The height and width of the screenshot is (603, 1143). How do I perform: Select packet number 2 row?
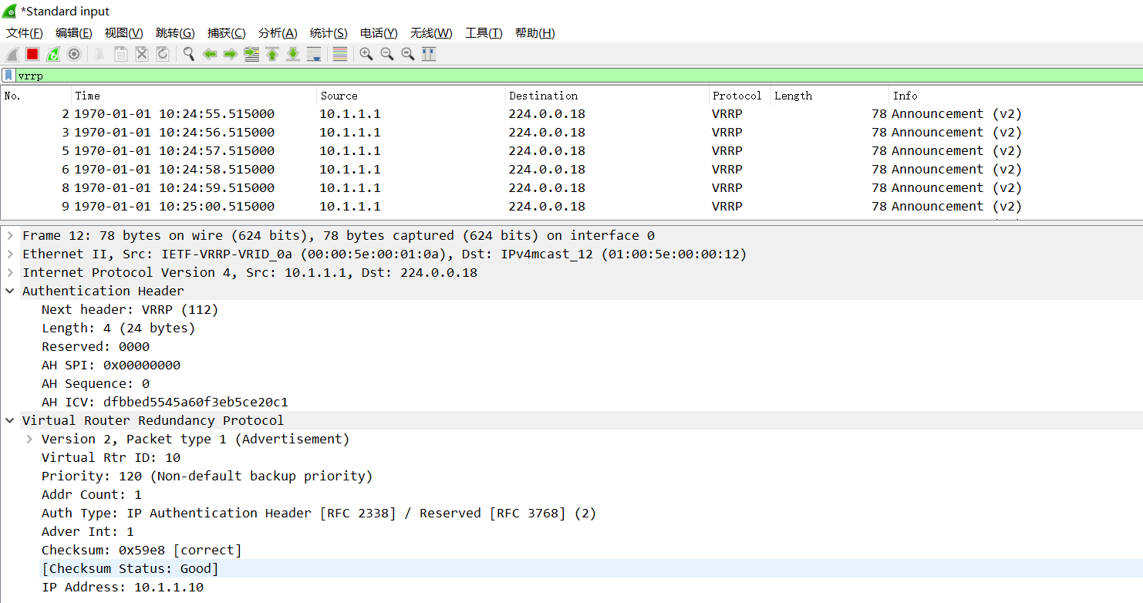[571, 113]
